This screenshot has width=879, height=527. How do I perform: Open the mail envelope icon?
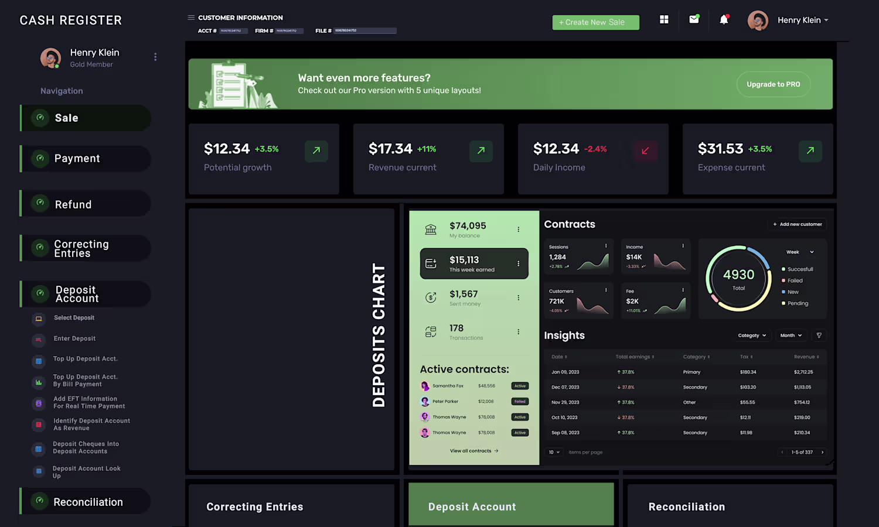(694, 19)
